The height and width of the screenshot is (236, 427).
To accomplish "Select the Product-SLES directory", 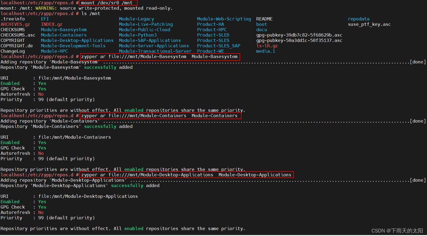I will (x=213, y=40).
